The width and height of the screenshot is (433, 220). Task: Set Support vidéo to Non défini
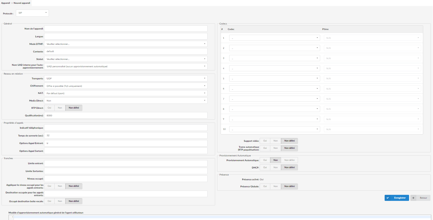(x=289, y=141)
